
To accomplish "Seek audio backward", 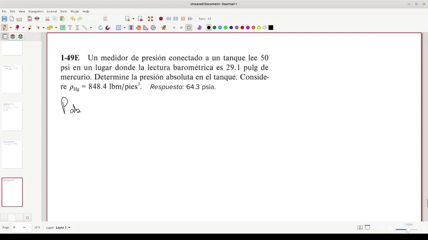I will click(x=168, y=19).
